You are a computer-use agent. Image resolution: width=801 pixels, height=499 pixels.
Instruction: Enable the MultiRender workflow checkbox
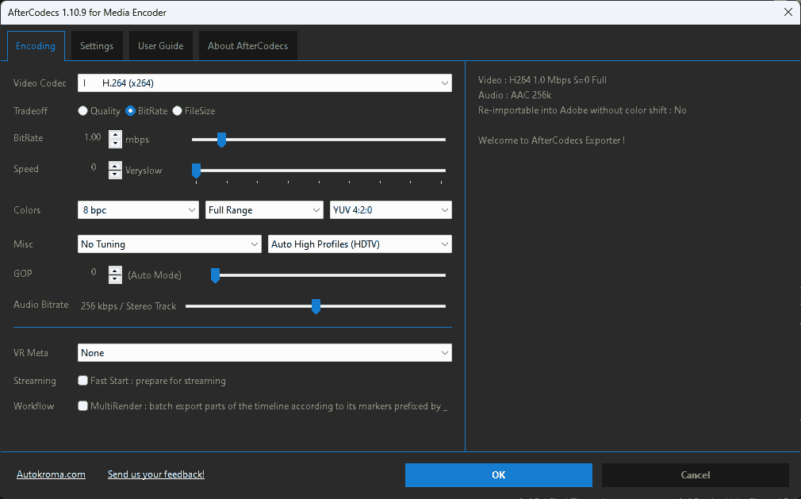coord(82,406)
